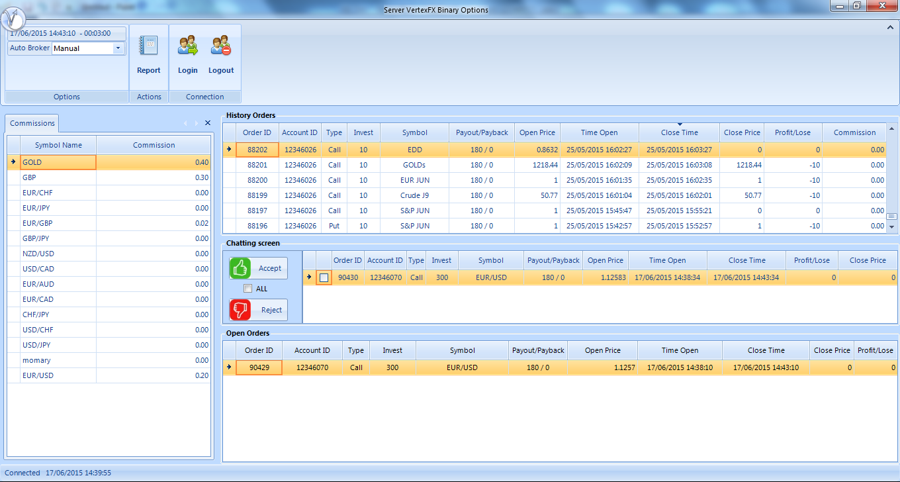Select the EUR/GBP symbol row
The width and height of the screenshot is (900, 482).
[109, 223]
